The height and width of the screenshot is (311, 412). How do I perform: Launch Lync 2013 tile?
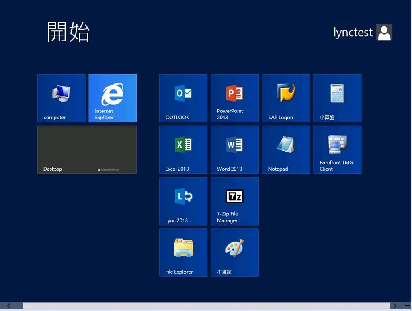pos(183,201)
